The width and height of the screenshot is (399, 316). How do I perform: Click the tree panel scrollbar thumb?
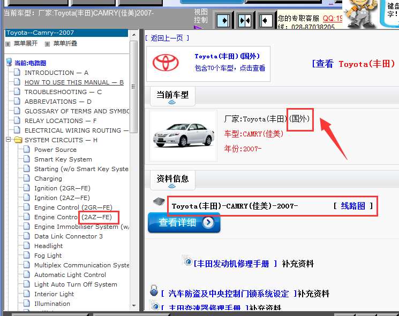coord(134,87)
